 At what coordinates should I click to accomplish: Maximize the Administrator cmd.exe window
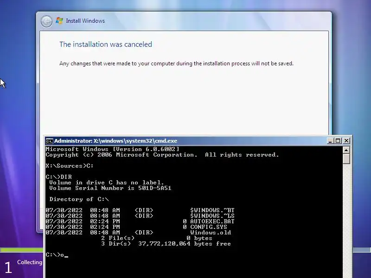(338, 141)
